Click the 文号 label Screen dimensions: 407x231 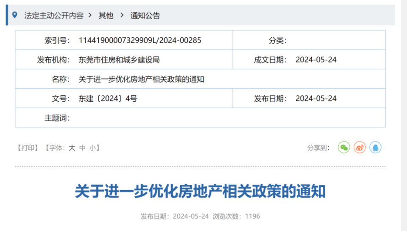61,99
